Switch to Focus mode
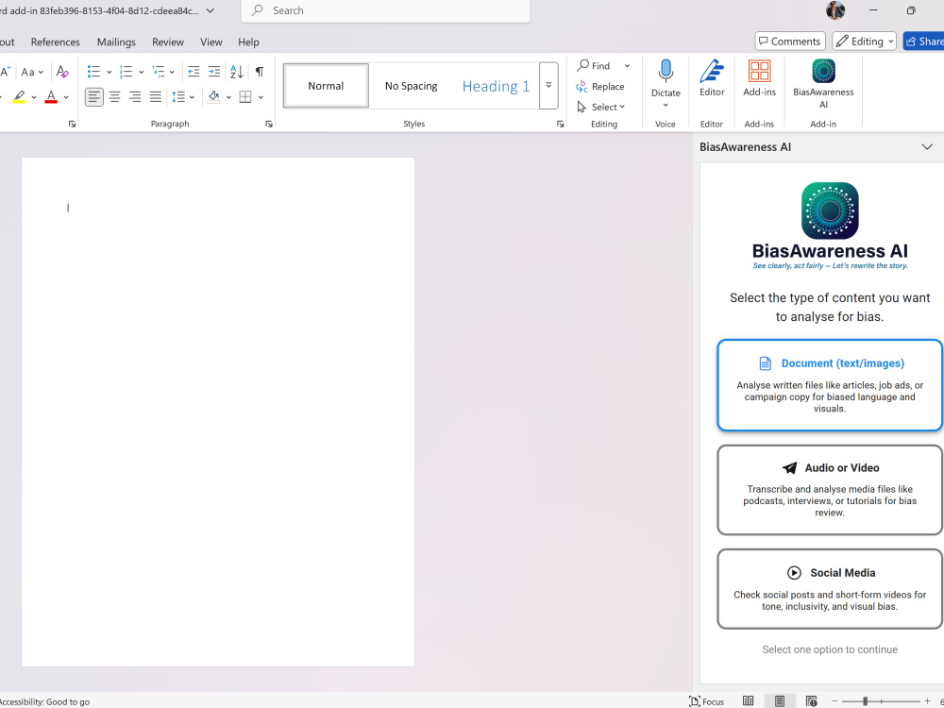The height and width of the screenshot is (708, 944). coord(706,701)
